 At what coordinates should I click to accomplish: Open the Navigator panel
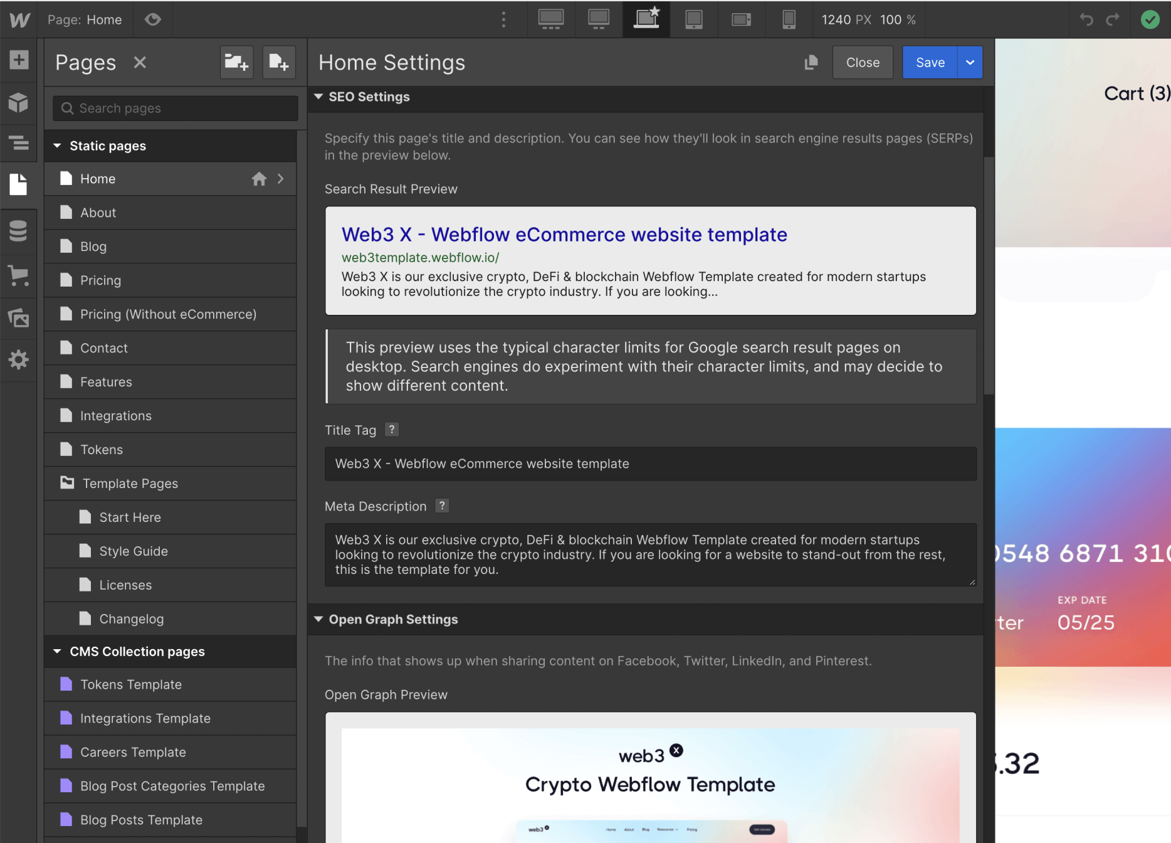coord(19,143)
